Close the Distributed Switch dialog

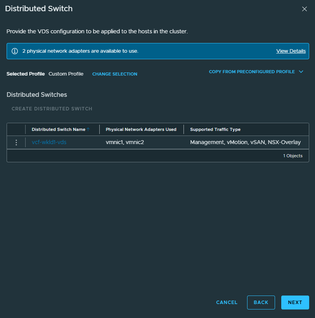point(304,9)
